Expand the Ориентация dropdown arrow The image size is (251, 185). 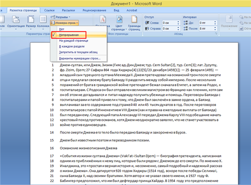click(x=16, y=29)
